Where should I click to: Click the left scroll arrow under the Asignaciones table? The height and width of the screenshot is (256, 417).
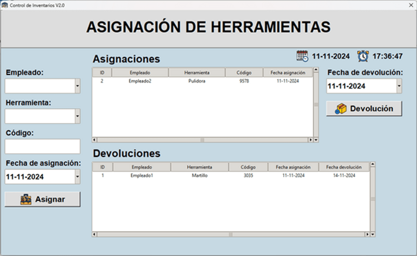tap(94, 139)
